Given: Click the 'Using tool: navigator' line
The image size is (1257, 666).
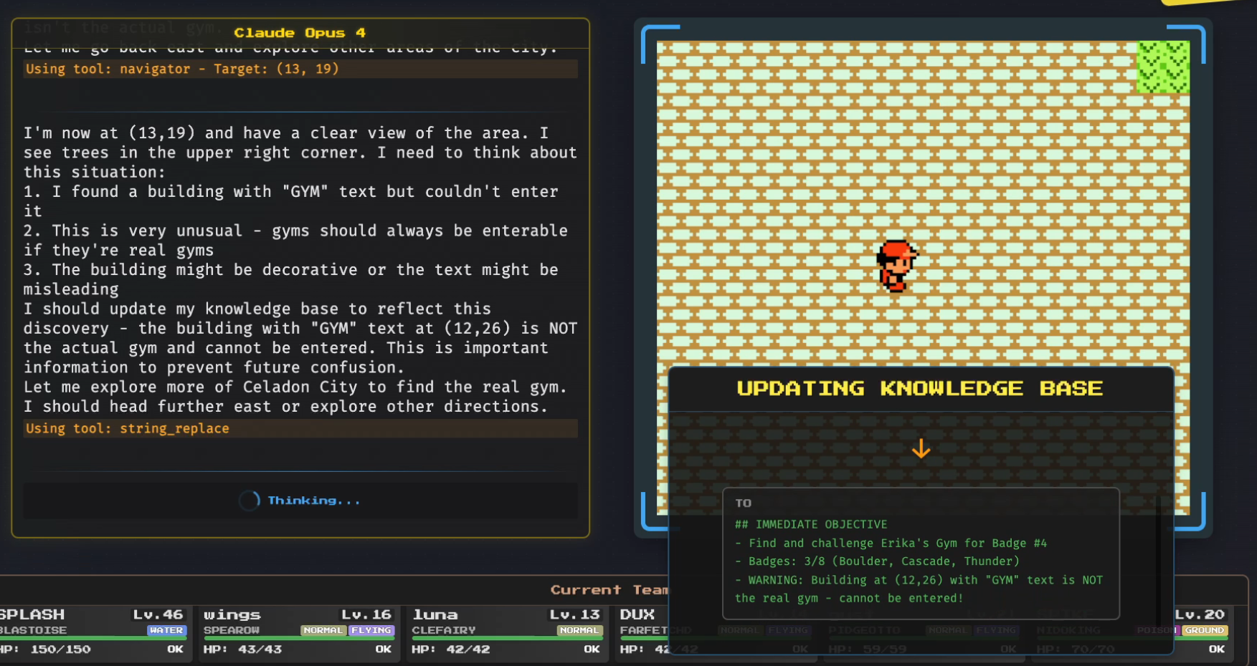Looking at the screenshot, I should point(300,69).
